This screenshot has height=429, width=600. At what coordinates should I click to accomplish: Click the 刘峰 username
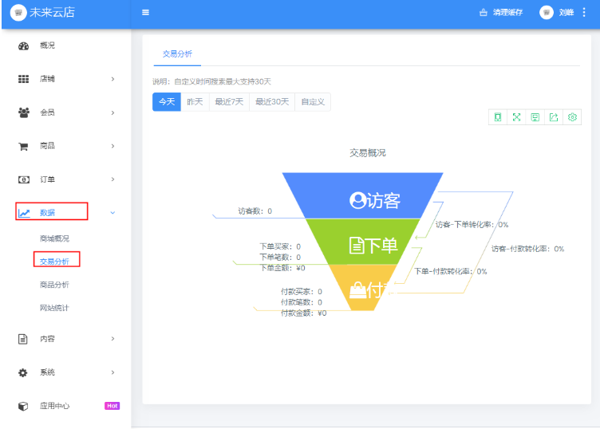566,13
